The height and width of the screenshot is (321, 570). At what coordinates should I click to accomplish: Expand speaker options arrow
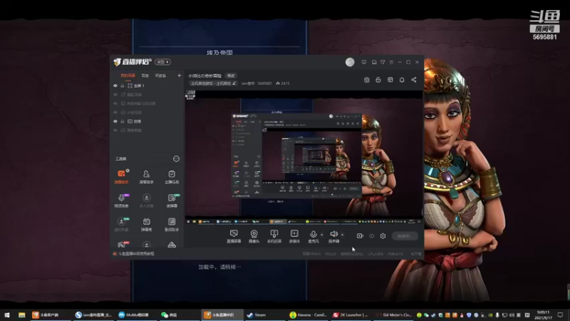point(342,235)
